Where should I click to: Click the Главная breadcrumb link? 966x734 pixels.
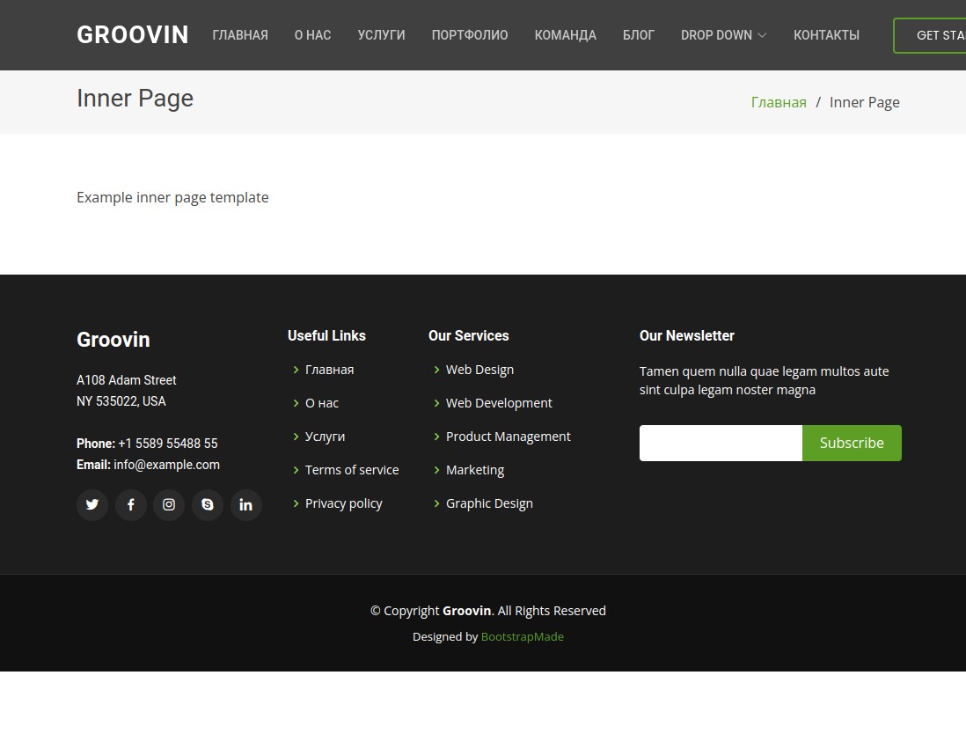click(779, 102)
